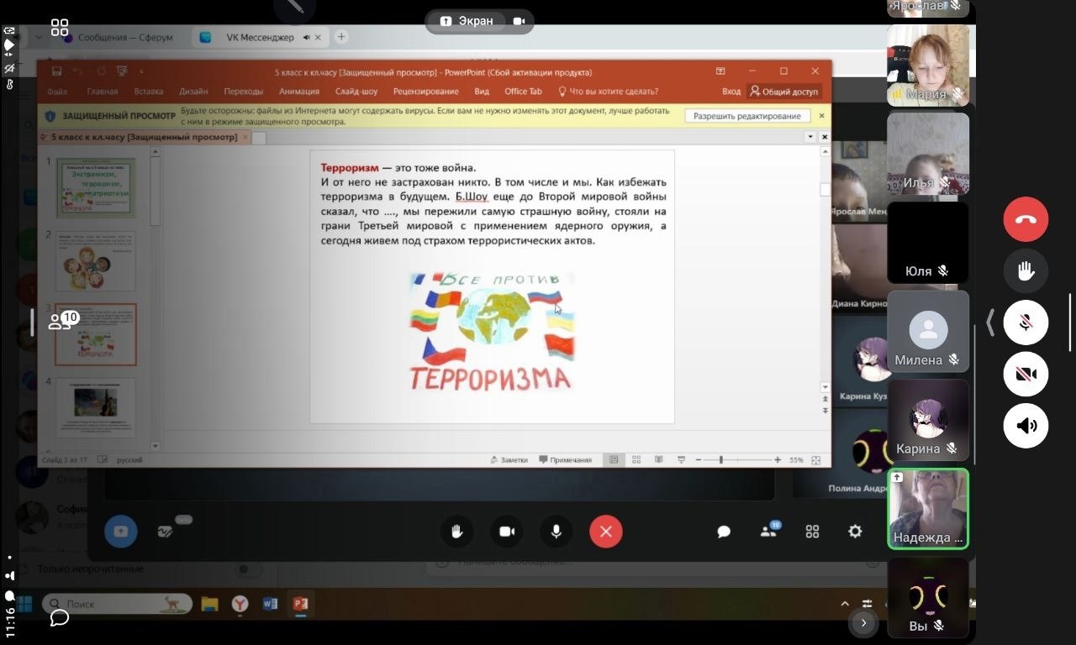Click the Общий доступ share button
Viewport: 1076px width, 645px height.
(x=783, y=92)
